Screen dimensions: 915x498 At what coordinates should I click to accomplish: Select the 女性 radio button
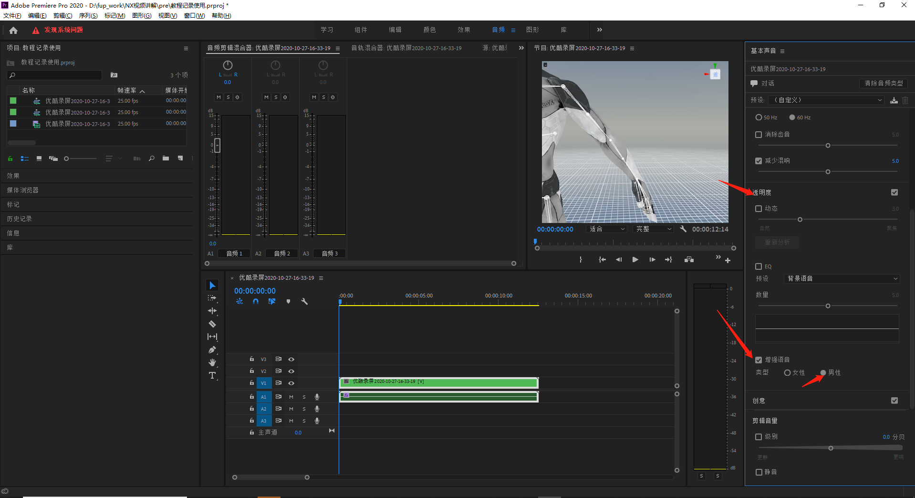787,372
